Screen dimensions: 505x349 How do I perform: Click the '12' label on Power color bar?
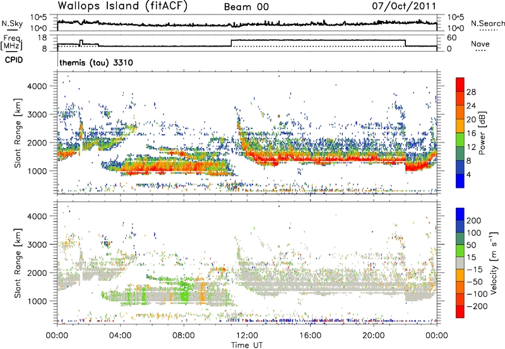point(471,147)
